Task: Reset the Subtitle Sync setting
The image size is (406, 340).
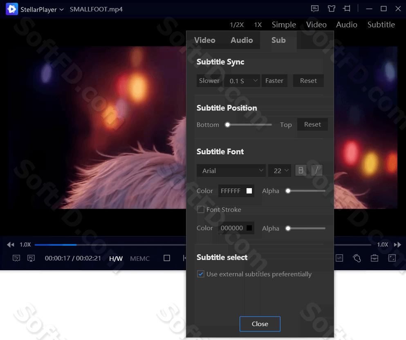Action: click(x=308, y=81)
